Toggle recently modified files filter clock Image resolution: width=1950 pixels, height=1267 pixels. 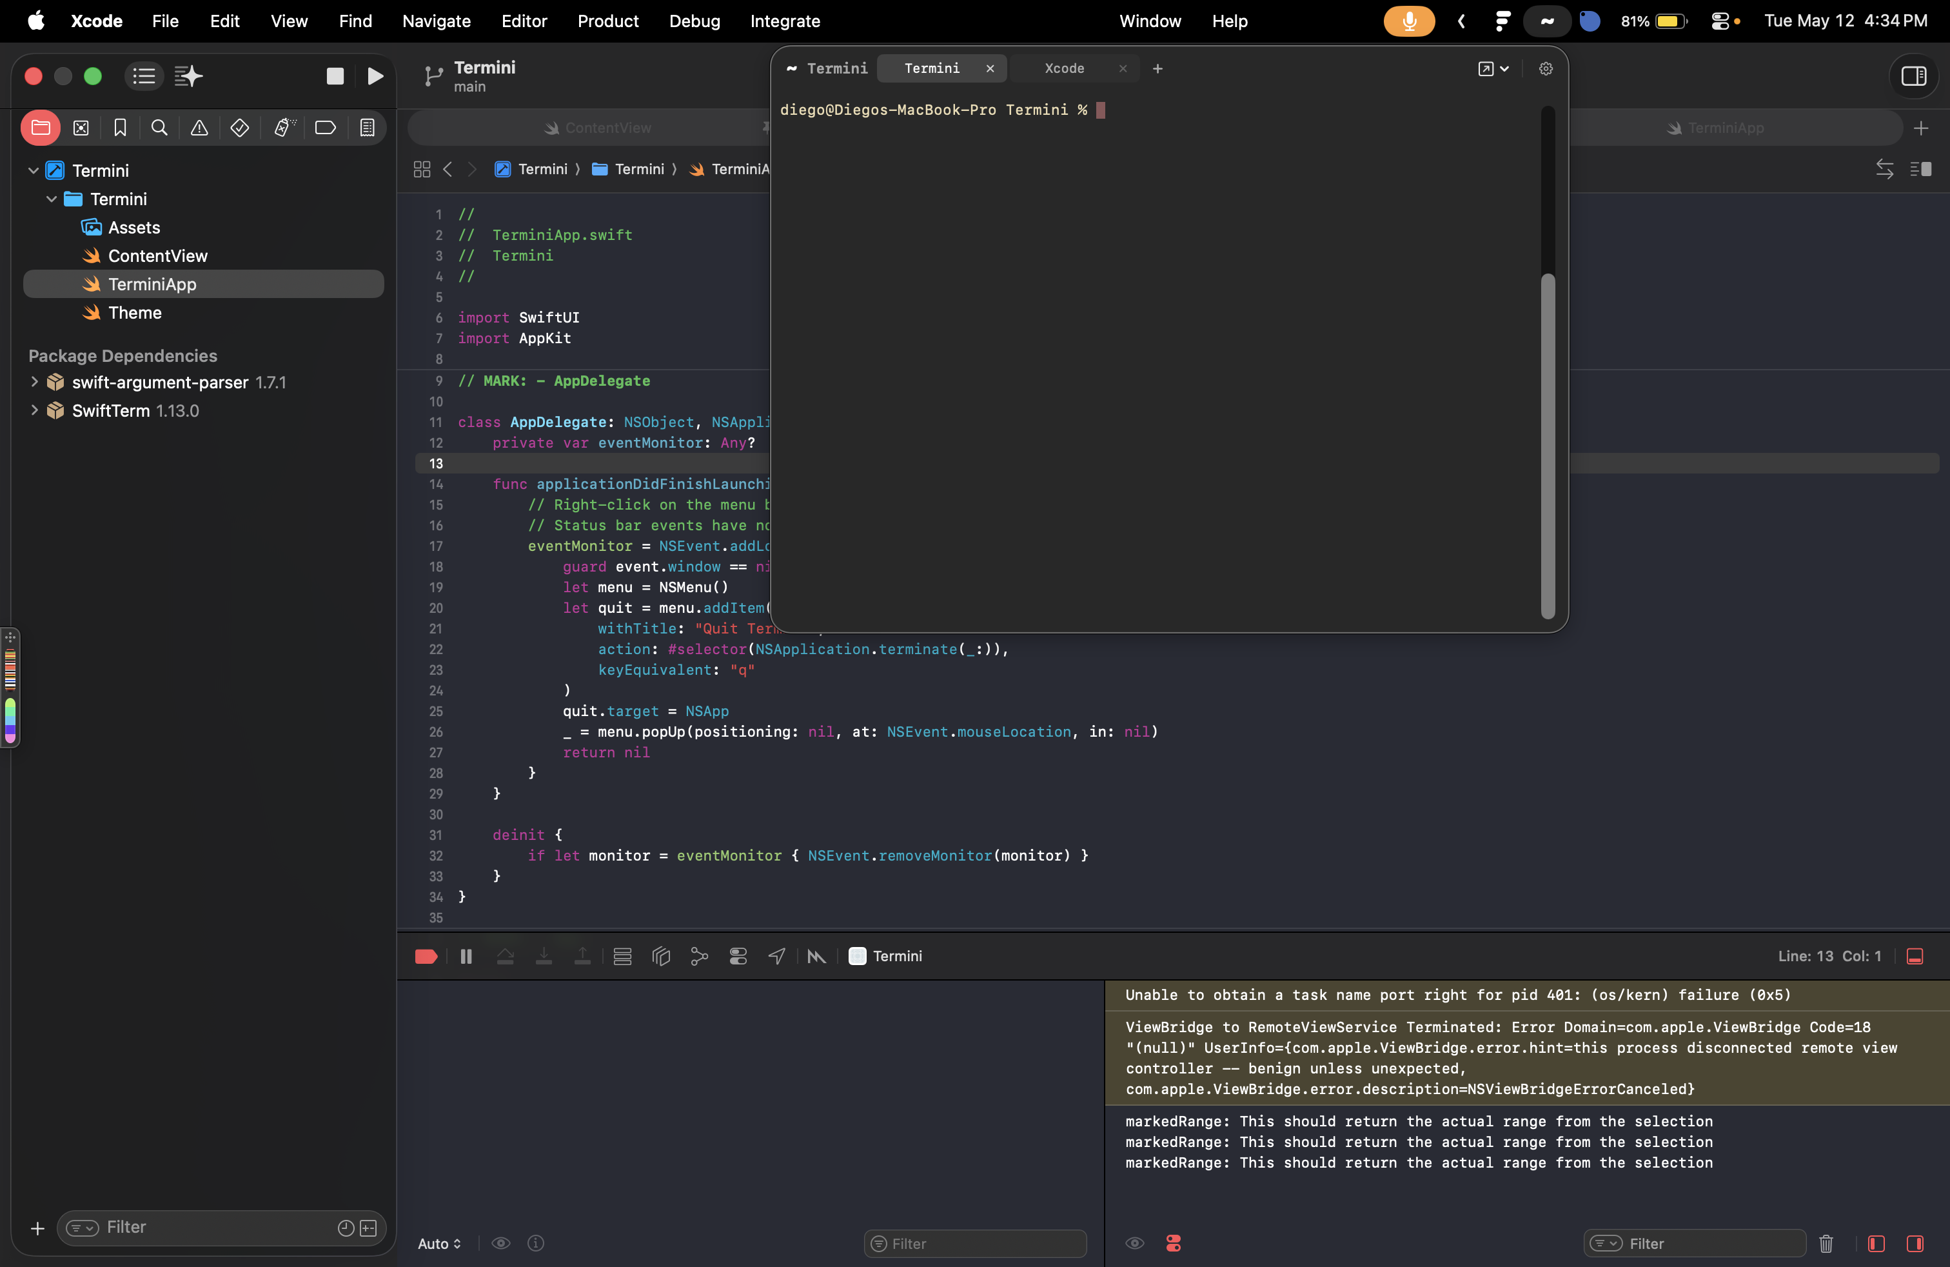click(x=346, y=1228)
